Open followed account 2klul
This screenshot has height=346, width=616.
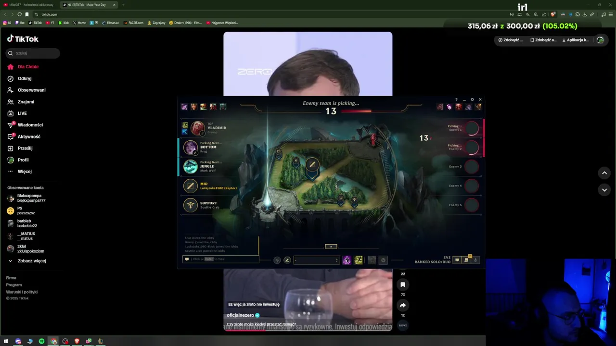pos(26,249)
